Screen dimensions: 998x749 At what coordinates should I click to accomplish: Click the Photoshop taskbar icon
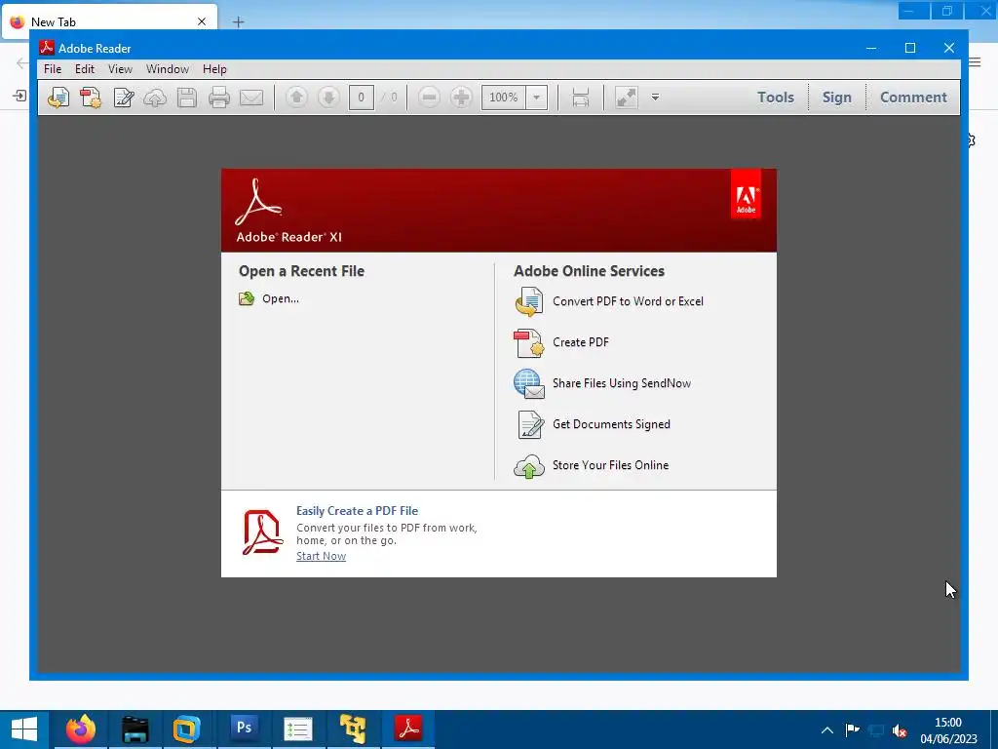[244, 729]
